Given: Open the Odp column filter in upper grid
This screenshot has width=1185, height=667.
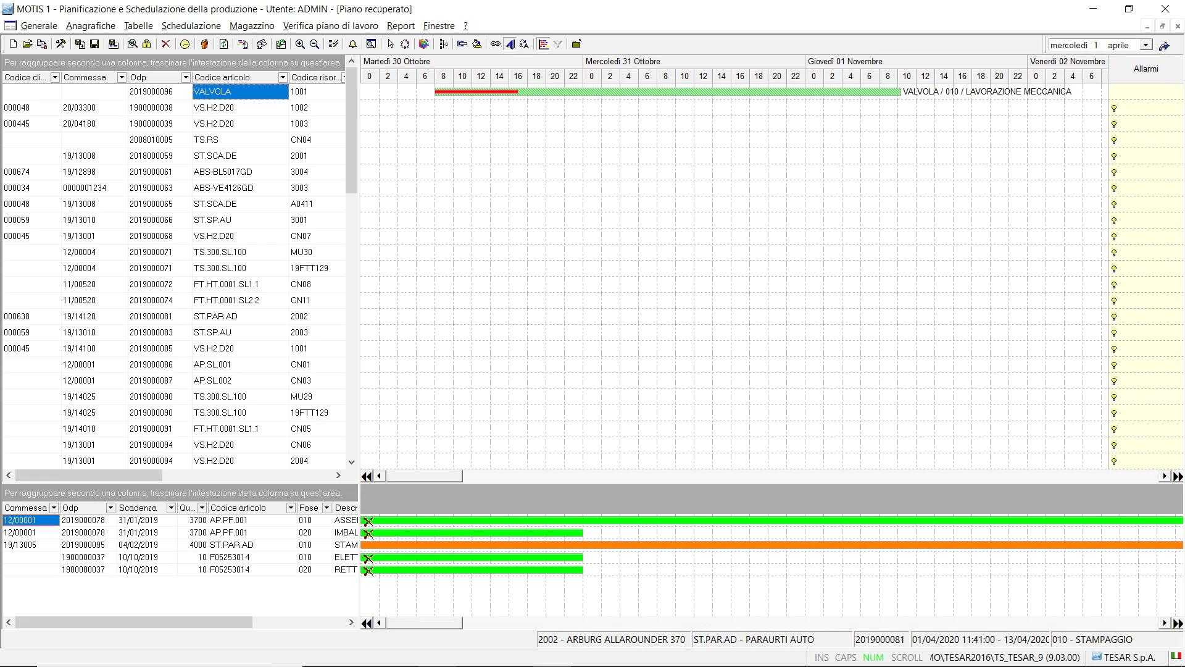Looking at the screenshot, I should (185, 77).
